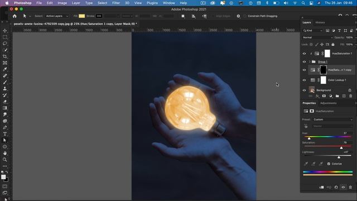Select the Horizontal Type tool
The width and height of the screenshot is (357, 201).
click(5, 134)
